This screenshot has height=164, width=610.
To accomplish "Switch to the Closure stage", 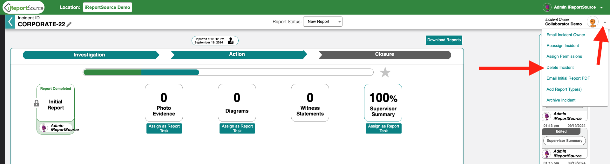I will pyautogui.click(x=384, y=55).
